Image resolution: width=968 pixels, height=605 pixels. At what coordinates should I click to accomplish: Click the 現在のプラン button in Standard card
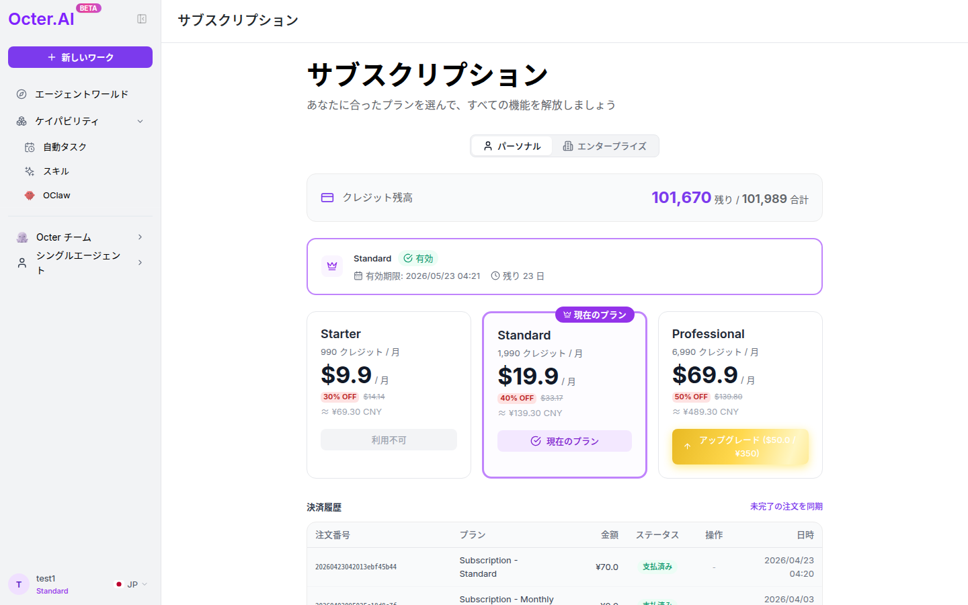coord(565,441)
